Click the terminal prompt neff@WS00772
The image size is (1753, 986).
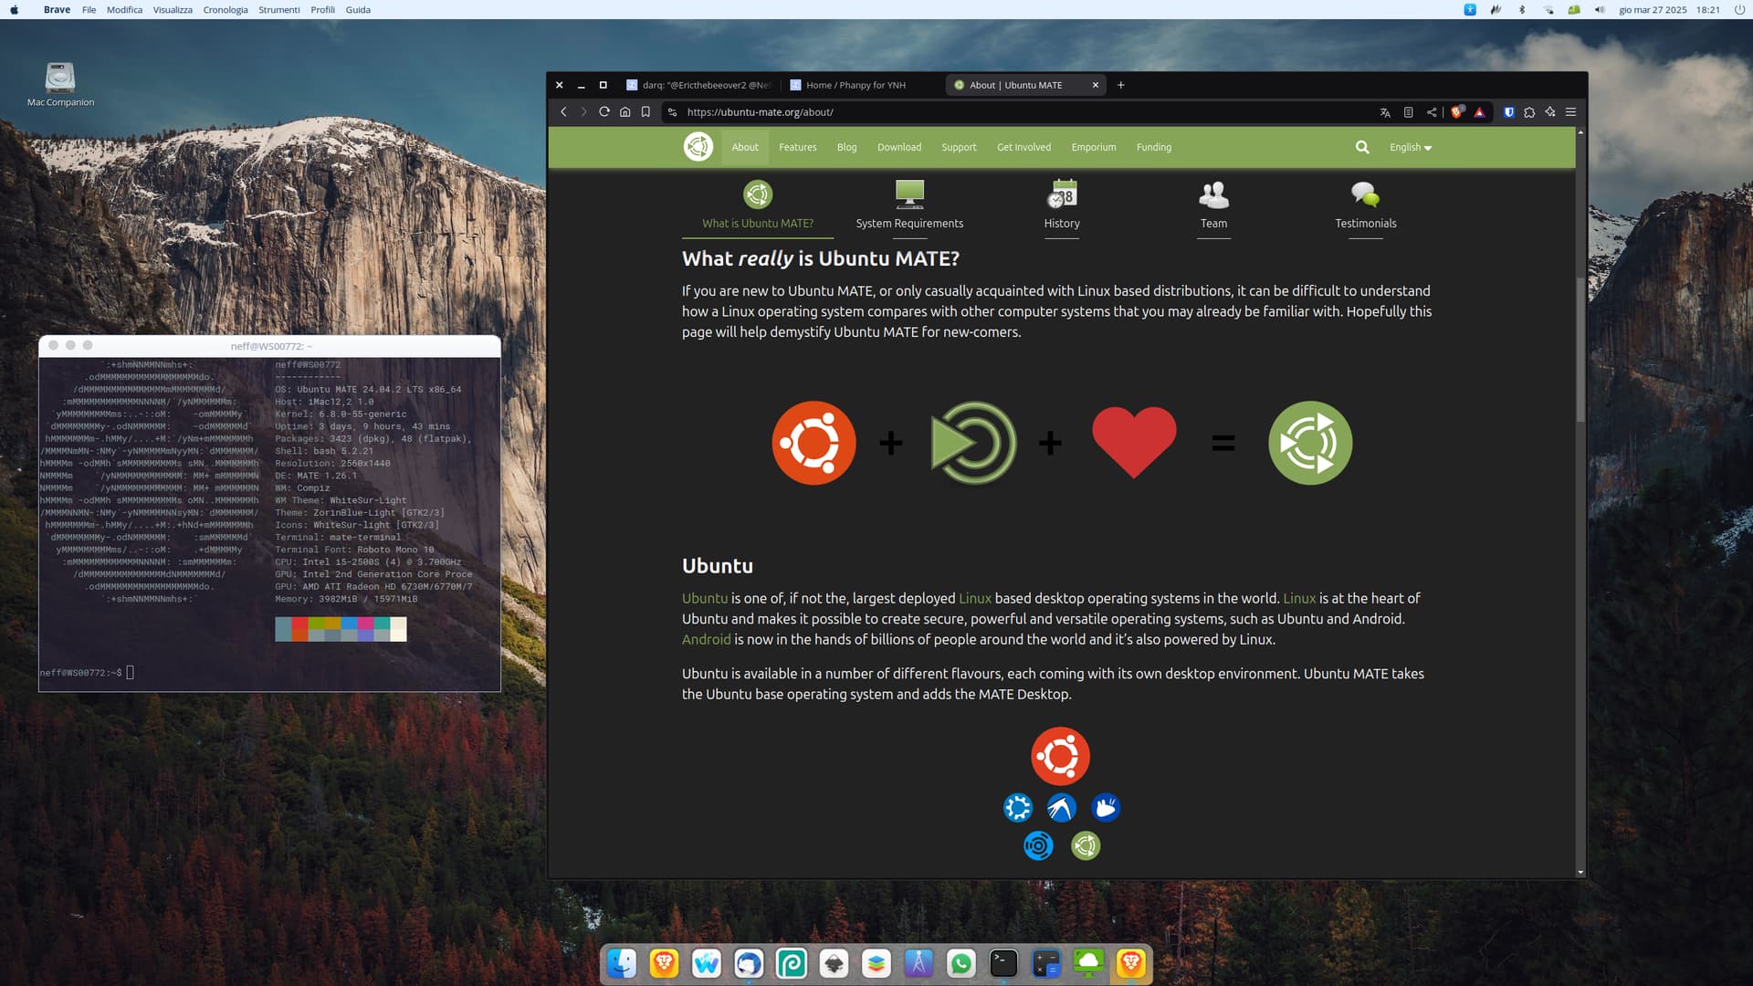[x=80, y=673]
